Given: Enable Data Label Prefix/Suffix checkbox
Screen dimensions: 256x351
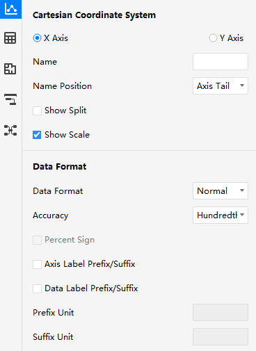Looking at the screenshot, I should click(37, 288).
